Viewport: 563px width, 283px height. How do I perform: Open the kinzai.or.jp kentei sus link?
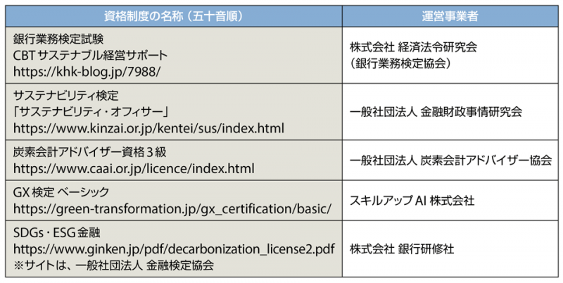coord(148,128)
